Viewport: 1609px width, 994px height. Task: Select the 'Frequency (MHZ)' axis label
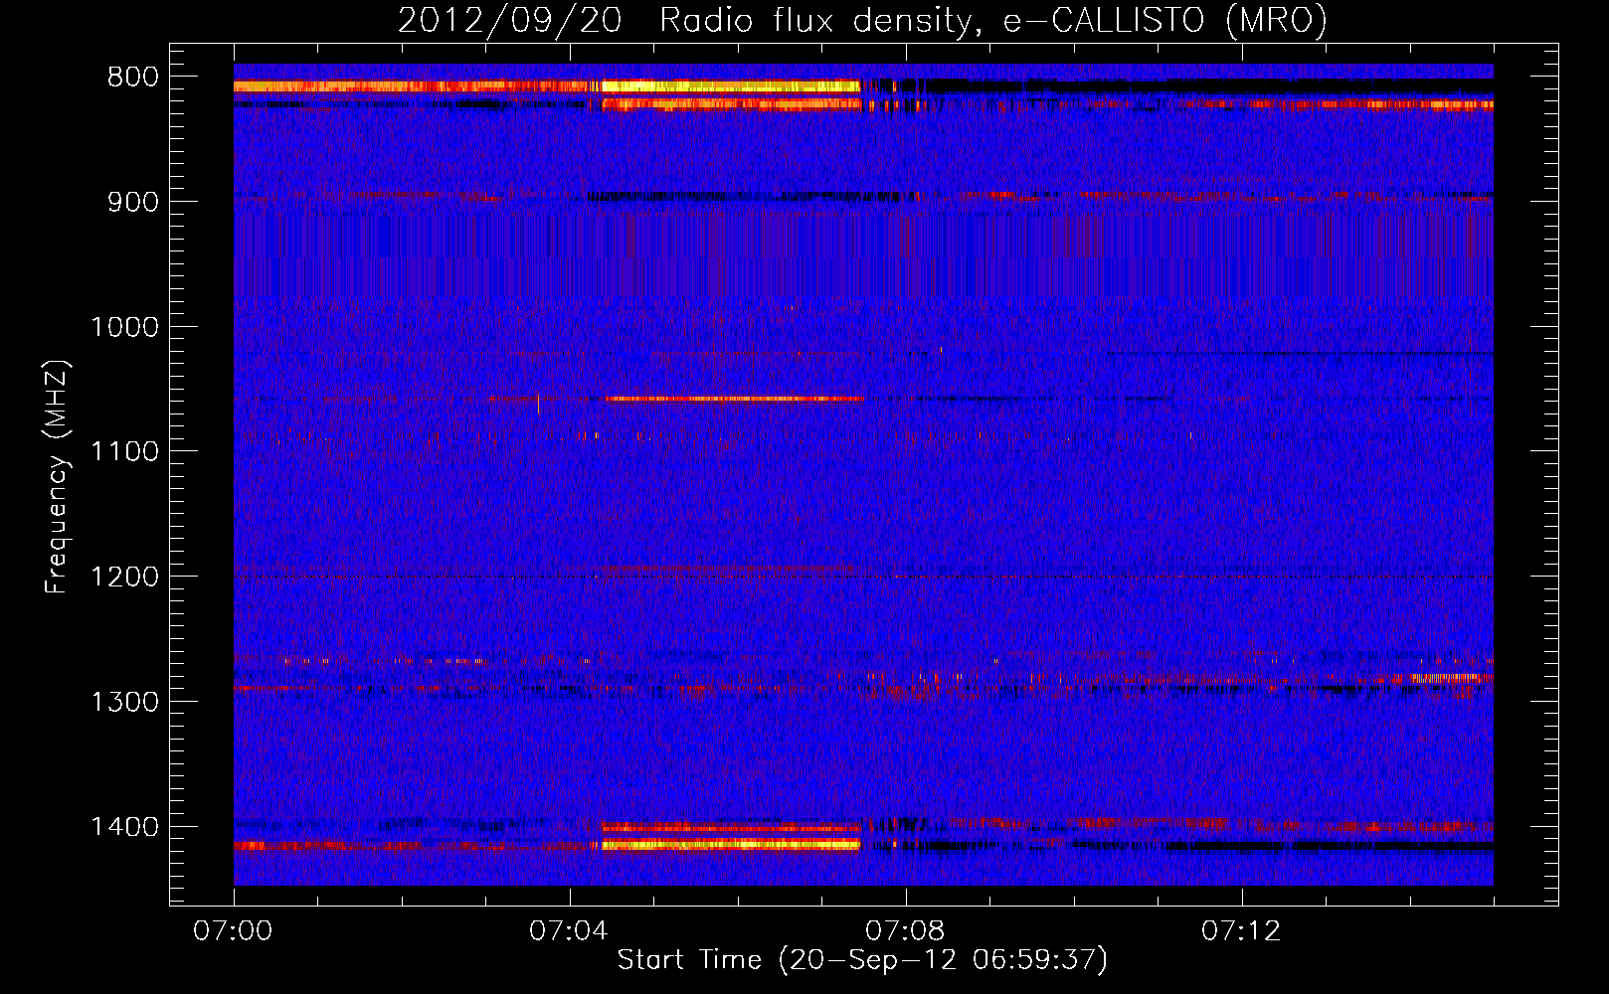[57, 476]
